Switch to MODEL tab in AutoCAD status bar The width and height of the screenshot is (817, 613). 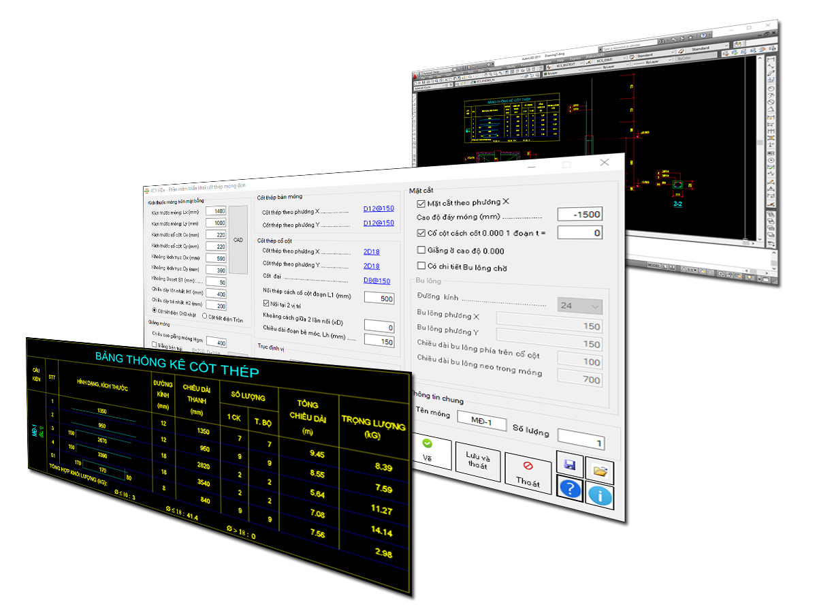click(654, 265)
